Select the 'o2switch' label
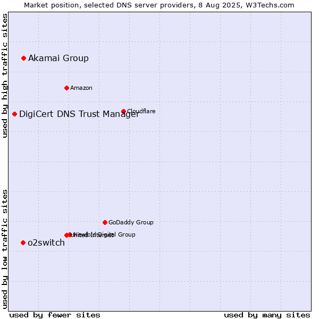The height and width of the screenshot is (319, 319). 46,243
